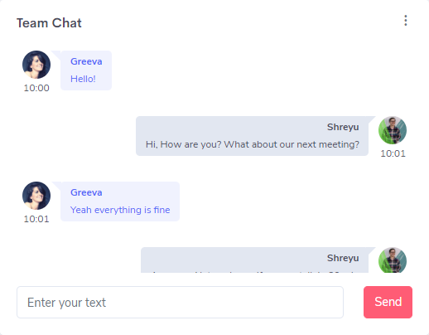Click Shreyu's avatar next to the meeting question

pyautogui.click(x=393, y=130)
